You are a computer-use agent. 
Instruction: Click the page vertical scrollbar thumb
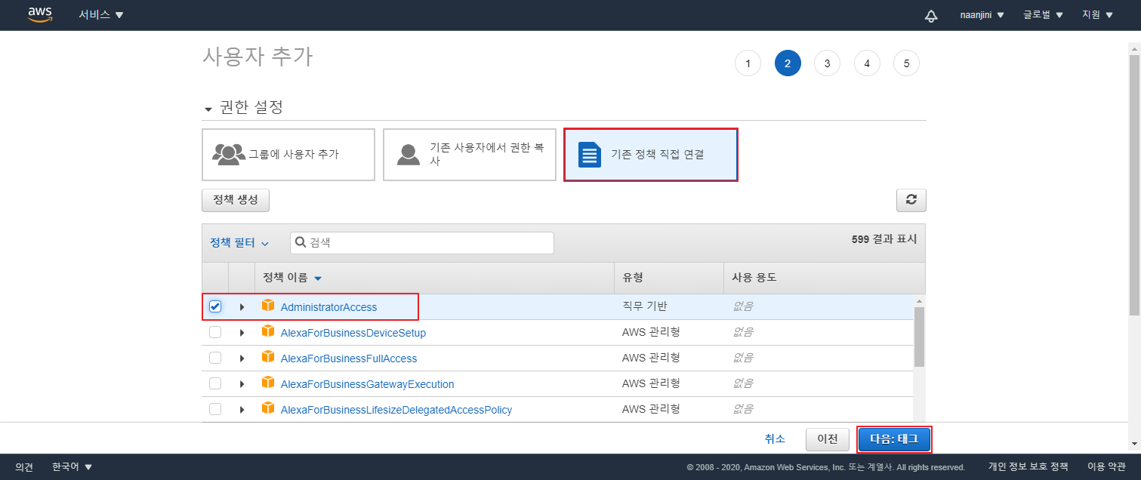[1135, 185]
